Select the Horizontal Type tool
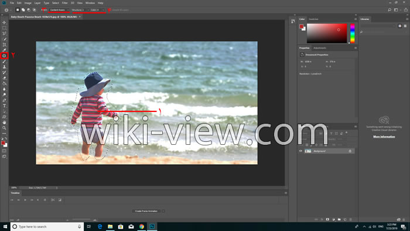The width and height of the screenshot is (410, 231). [4, 106]
